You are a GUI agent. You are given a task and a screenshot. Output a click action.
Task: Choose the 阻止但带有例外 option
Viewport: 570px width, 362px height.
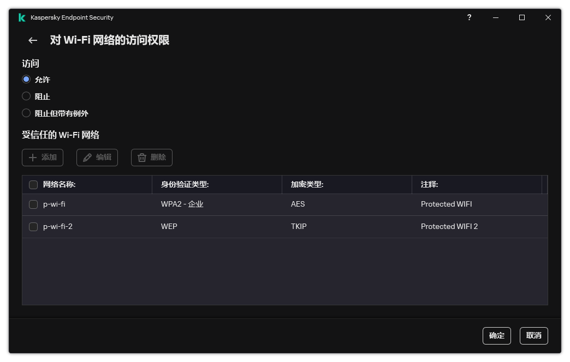(x=26, y=113)
